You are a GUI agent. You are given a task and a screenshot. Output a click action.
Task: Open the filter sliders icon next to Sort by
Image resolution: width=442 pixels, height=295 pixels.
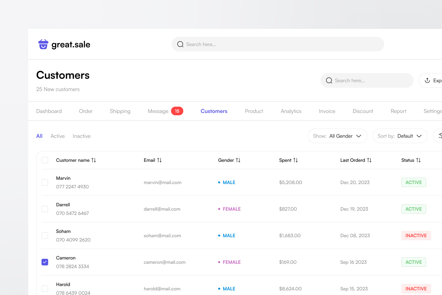[440, 136]
